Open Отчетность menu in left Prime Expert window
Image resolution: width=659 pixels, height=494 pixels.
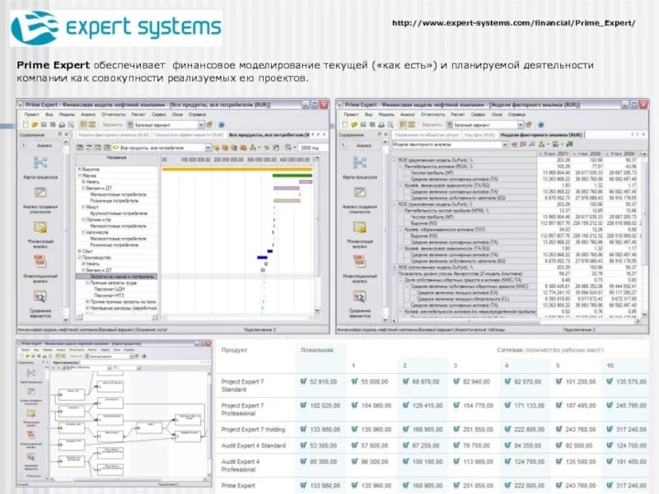click(114, 114)
